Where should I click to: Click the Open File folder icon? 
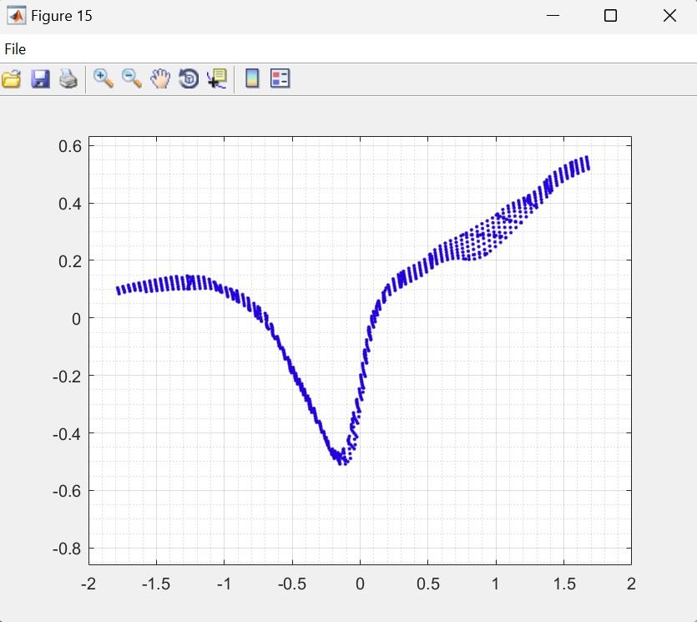[12, 79]
